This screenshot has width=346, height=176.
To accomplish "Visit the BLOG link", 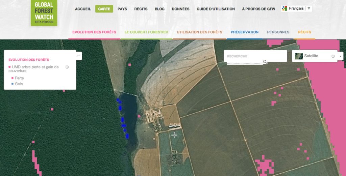I will pos(159,9).
